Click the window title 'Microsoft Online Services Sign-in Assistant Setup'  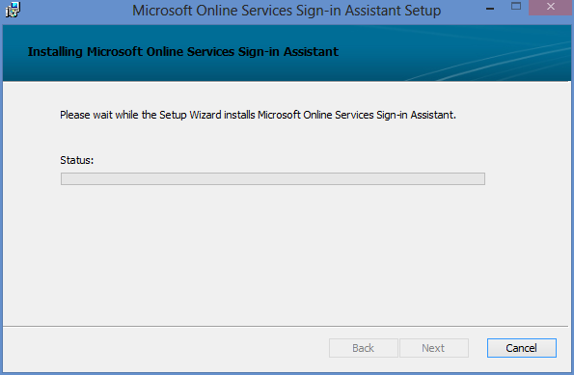coord(287,11)
